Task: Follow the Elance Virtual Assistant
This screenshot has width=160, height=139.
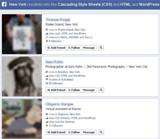Action: pyautogui.click(x=74, y=132)
